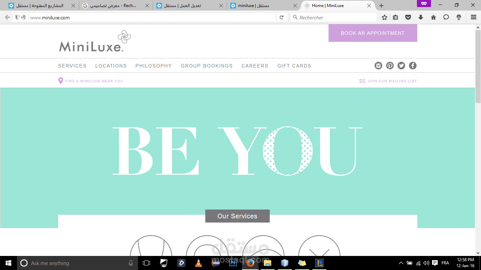This screenshot has height=270, width=481.
Task: Start a Firefox Hello conversation
Action: [x=446, y=17]
